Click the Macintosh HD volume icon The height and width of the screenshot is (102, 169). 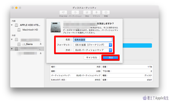(19, 30)
